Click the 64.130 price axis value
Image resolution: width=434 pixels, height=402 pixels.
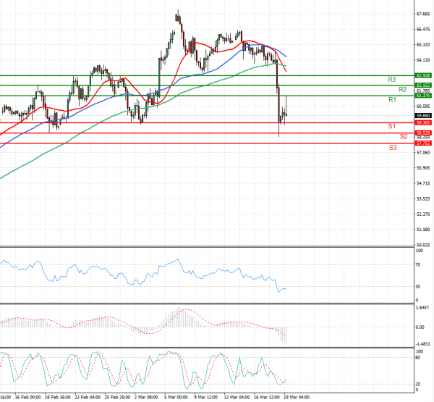tap(423, 60)
